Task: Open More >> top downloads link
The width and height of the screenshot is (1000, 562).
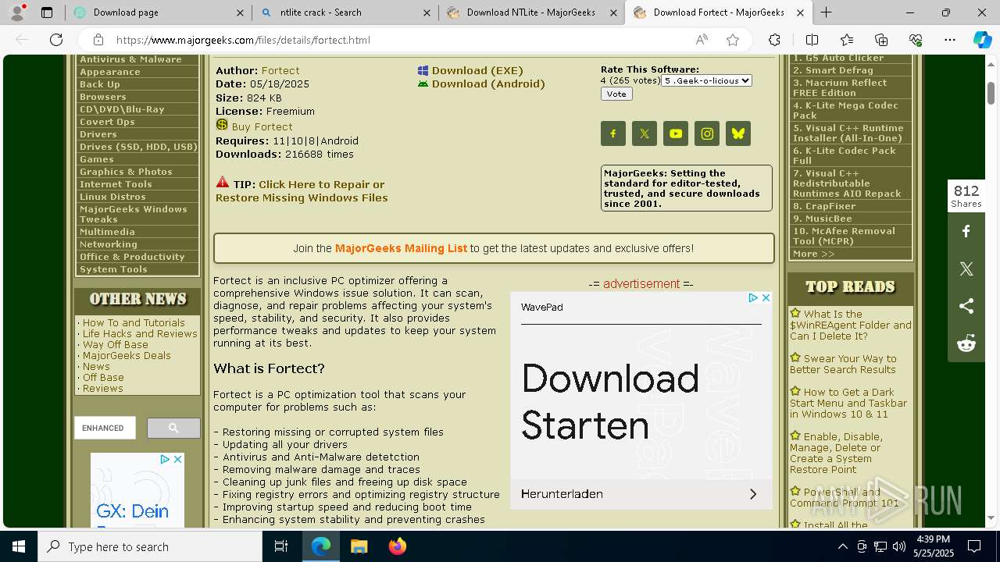Action: [814, 254]
